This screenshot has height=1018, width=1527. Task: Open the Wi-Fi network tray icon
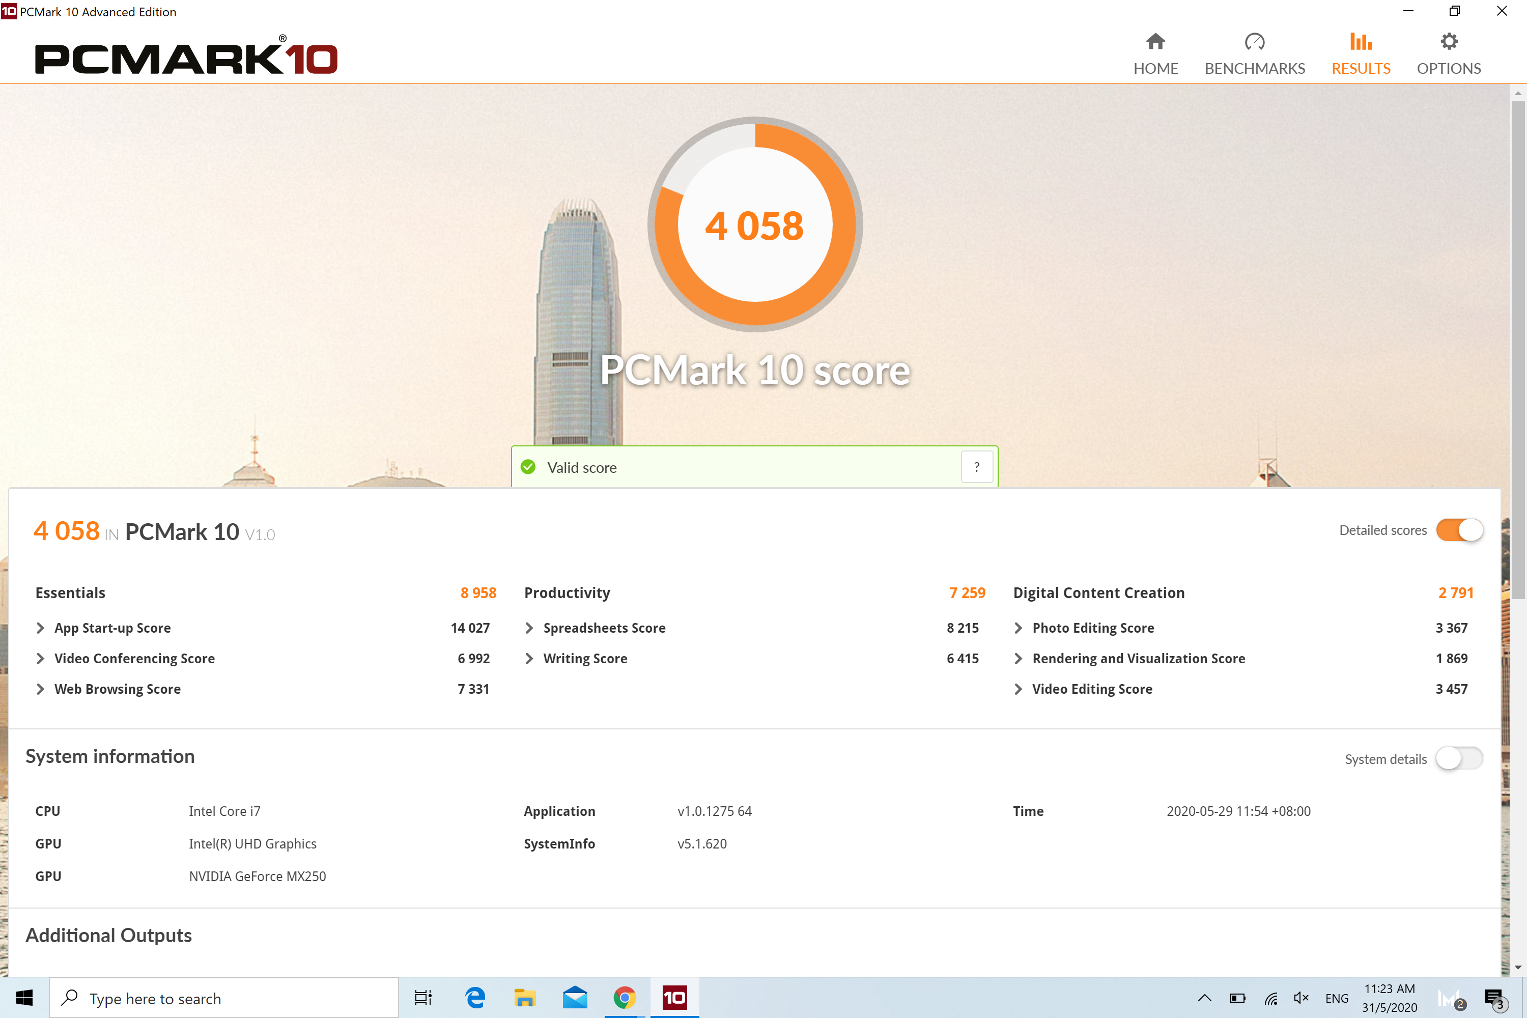tap(1270, 998)
